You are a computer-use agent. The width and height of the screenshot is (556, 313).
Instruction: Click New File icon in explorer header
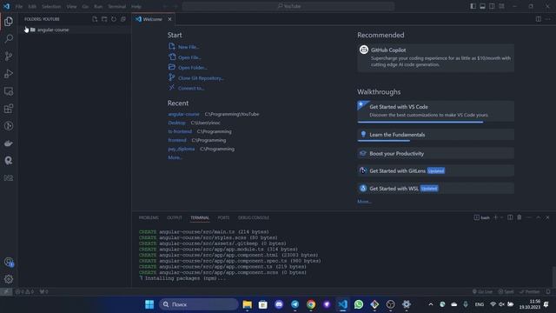coord(95,19)
